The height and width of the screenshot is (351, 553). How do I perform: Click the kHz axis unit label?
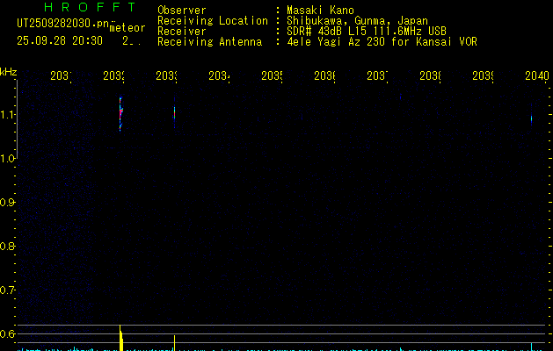tap(9, 73)
